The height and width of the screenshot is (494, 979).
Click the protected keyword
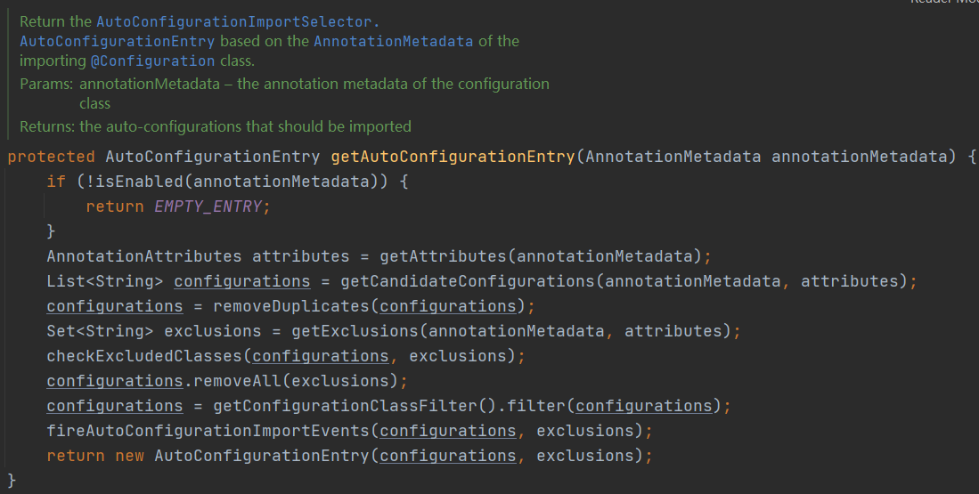tap(51, 157)
